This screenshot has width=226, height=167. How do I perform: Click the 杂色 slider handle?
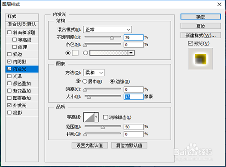point(85,45)
